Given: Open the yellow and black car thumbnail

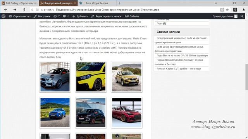Looking at the screenshot, I should point(91,77).
